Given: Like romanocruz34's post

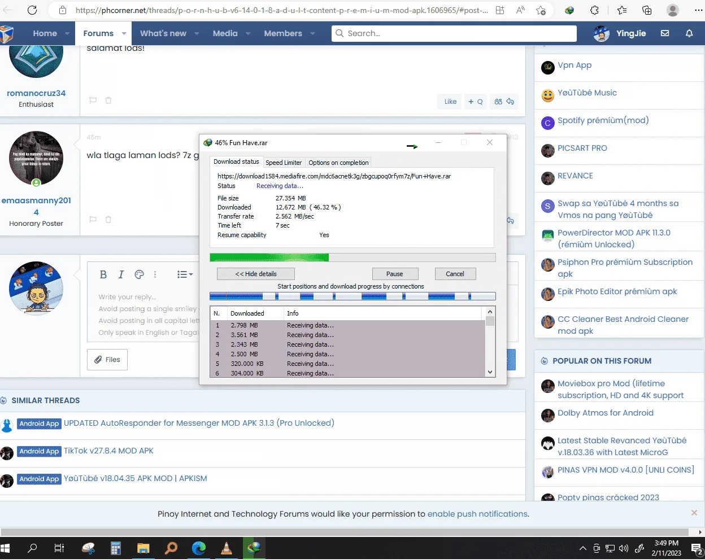Looking at the screenshot, I should [x=450, y=102].
